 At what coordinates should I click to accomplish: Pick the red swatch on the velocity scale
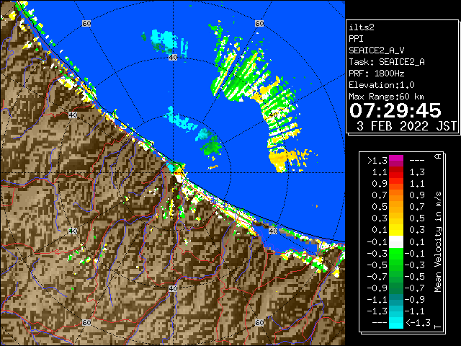pos(396,174)
